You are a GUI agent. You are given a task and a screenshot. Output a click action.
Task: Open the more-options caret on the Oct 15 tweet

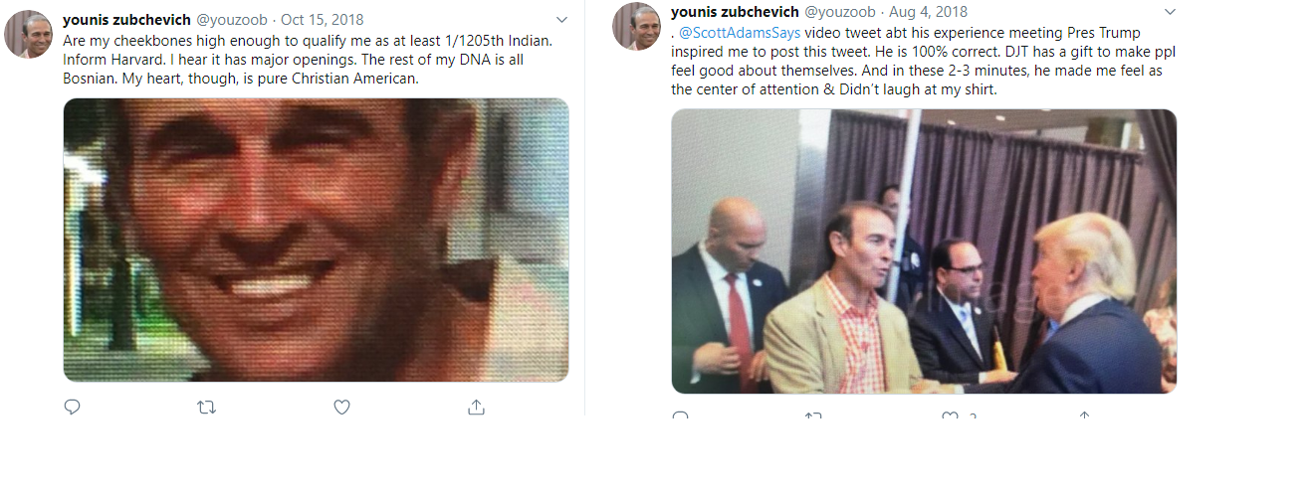[561, 19]
